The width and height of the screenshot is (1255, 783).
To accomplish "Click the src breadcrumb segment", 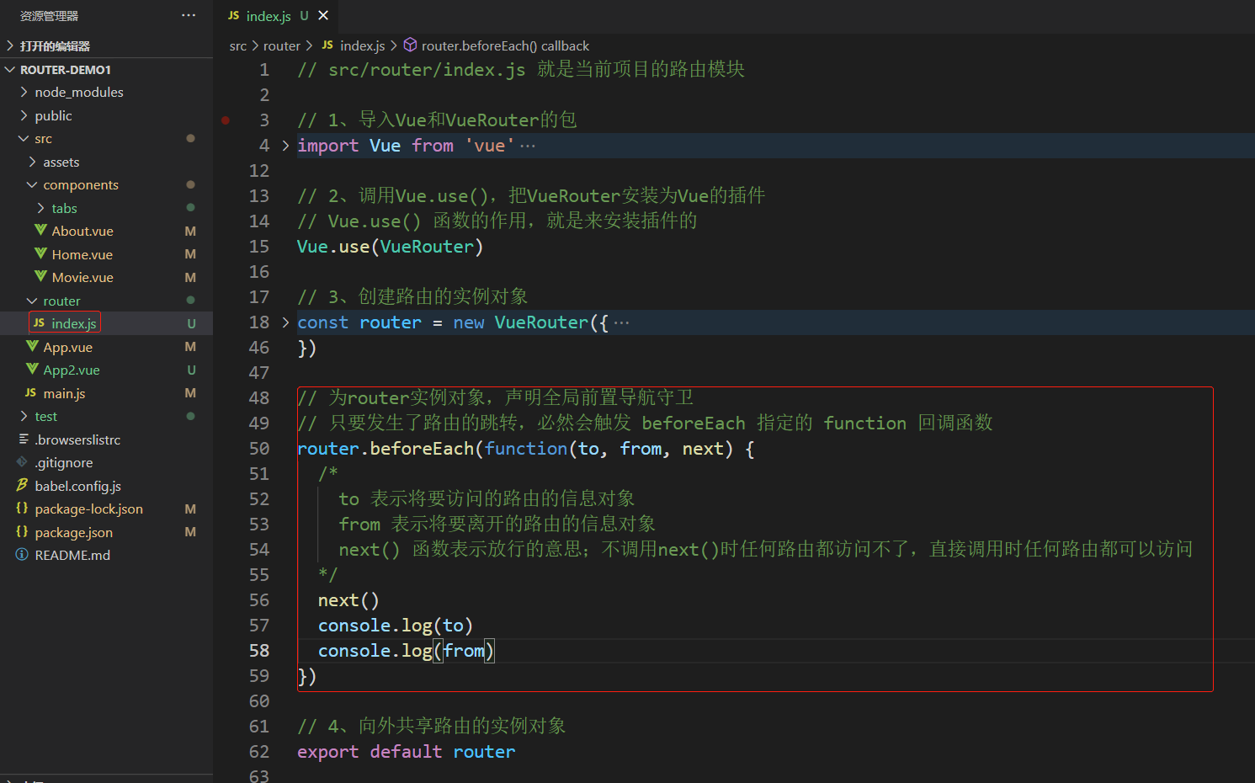I will [x=238, y=45].
